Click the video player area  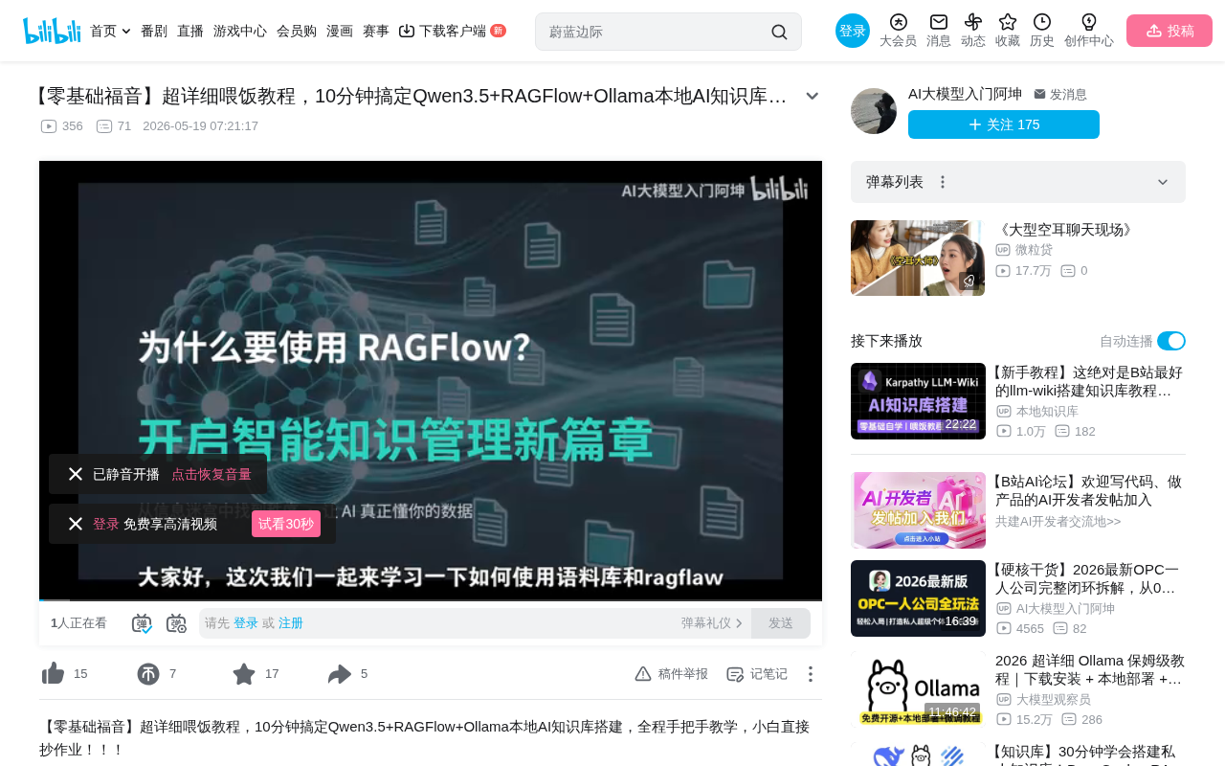(x=431, y=380)
